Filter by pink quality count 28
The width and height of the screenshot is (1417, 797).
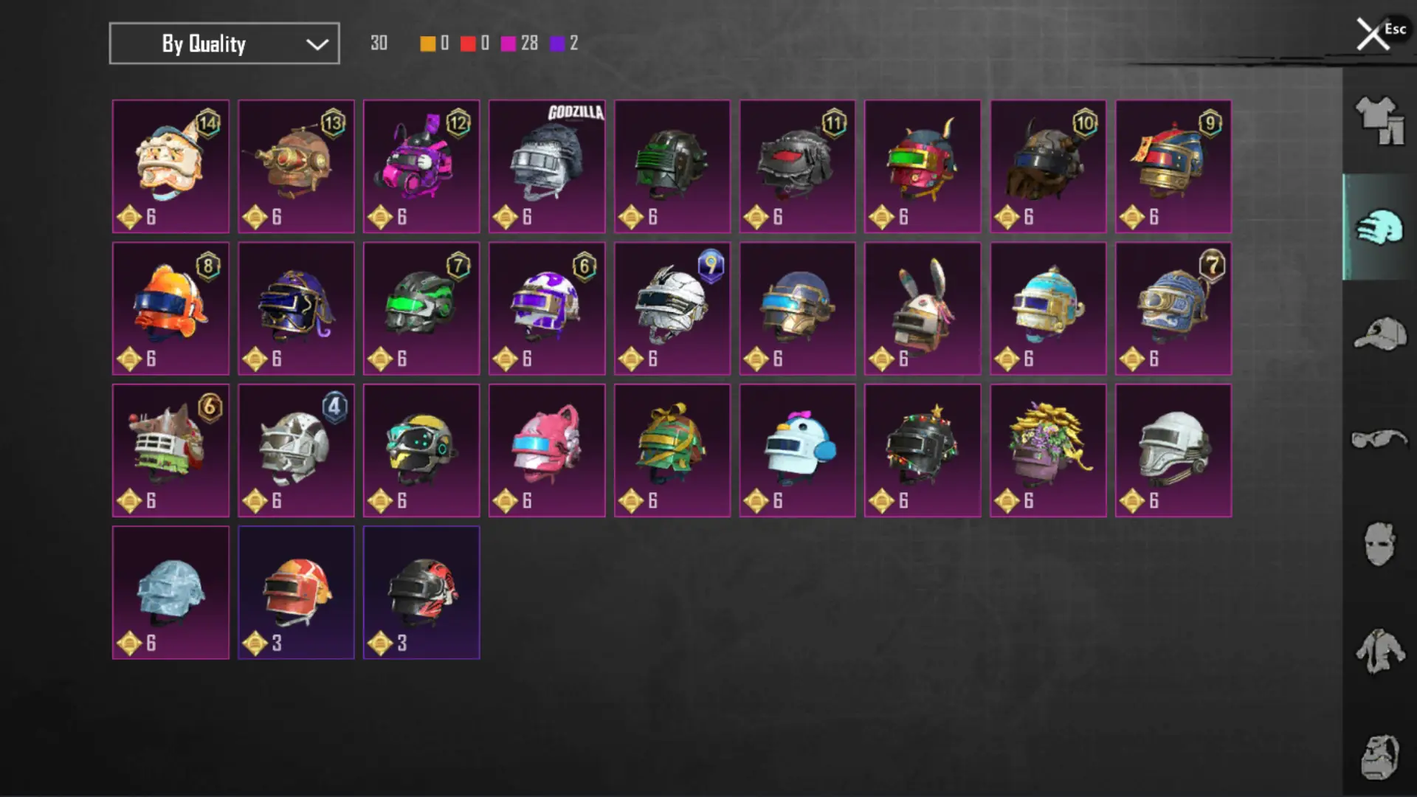[520, 44]
